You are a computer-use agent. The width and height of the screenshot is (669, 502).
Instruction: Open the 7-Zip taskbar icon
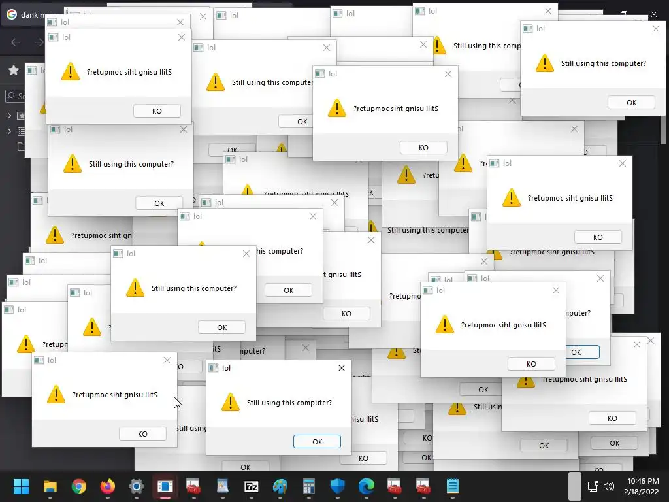252,486
